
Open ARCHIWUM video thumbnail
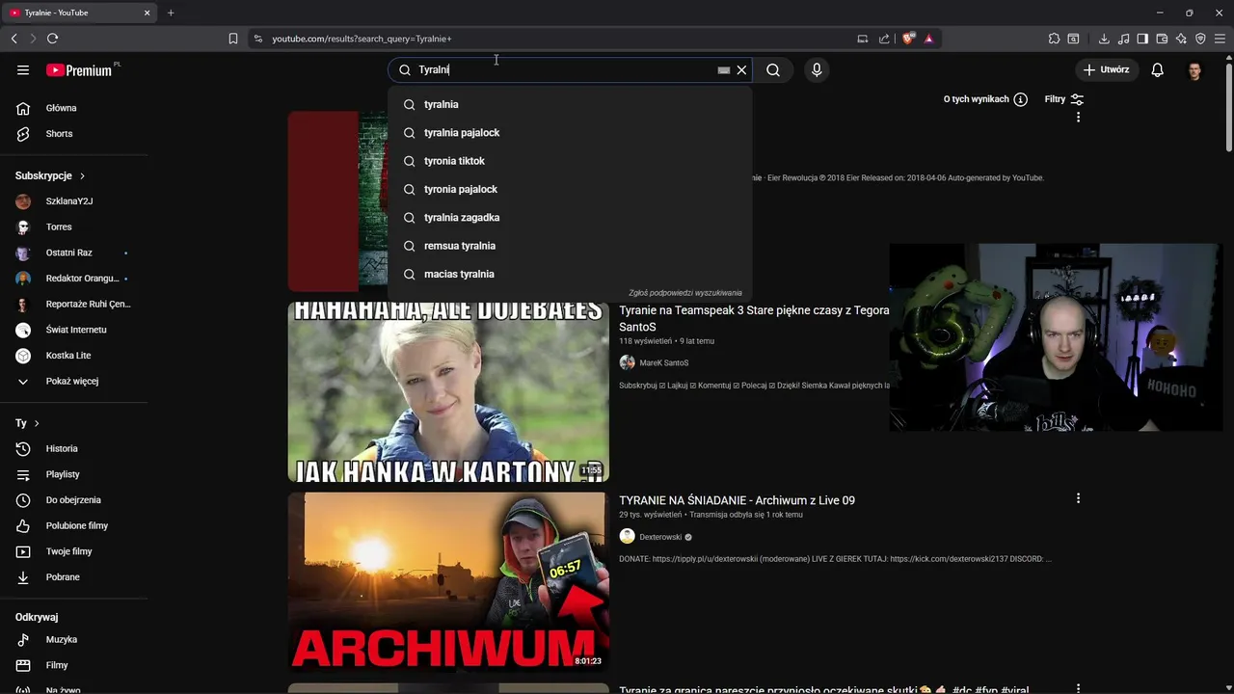point(448,581)
